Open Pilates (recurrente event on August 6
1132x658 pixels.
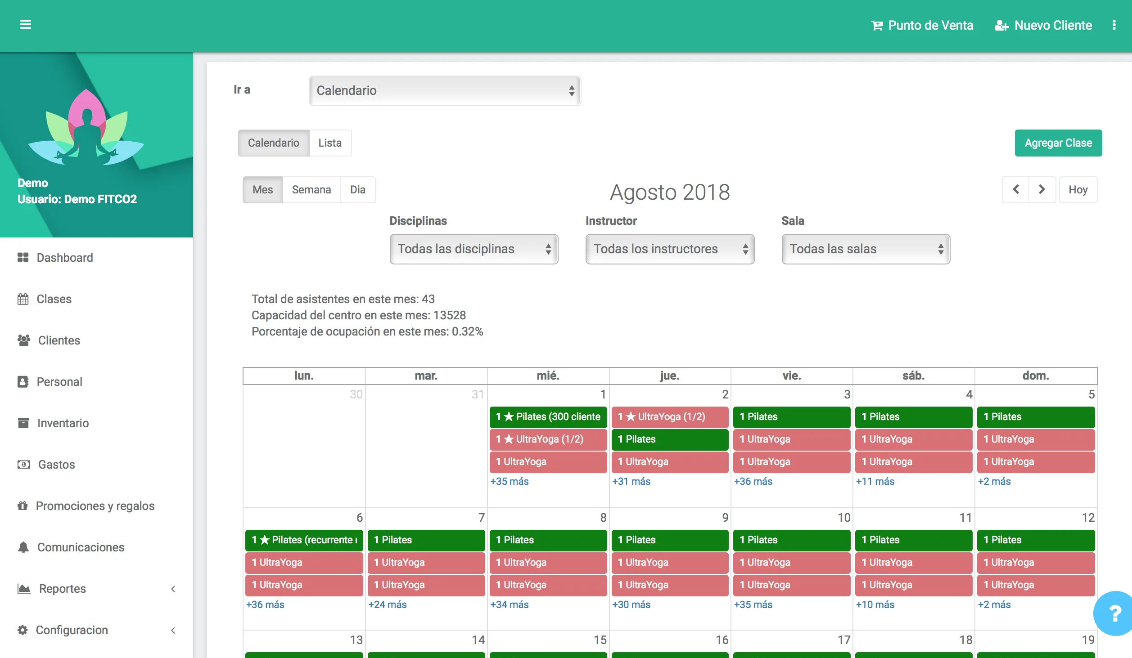(304, 540)
